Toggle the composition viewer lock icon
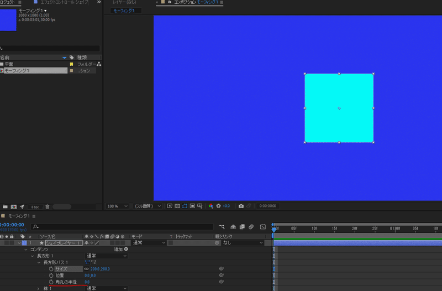The image size is (442, 291). (x=170, y=2)
